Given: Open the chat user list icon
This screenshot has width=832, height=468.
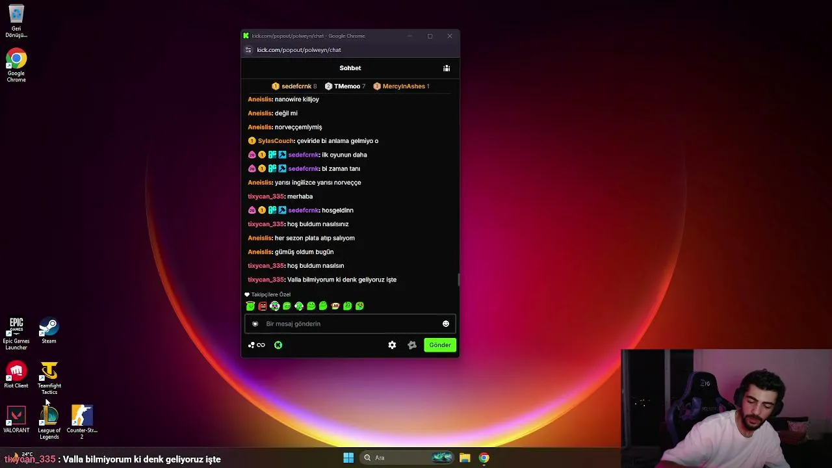Looking at the screenshot, I should 447,68.
